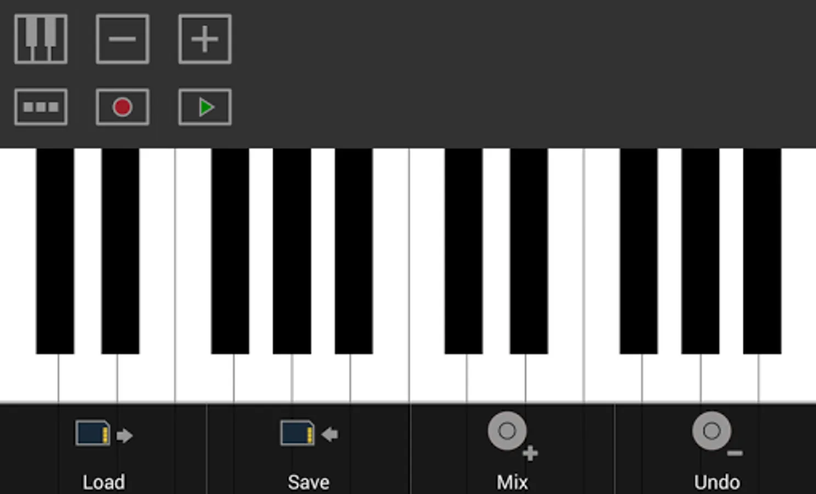Tap the Mix label in bottom bar
This screenshot has height=494, width=816.
tap(512, 482)
